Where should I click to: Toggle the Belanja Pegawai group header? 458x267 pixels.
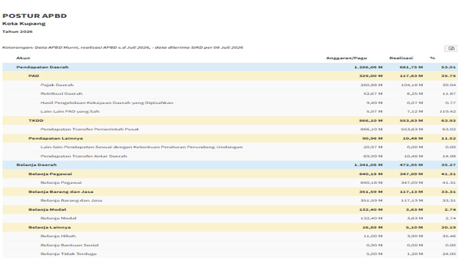230,174
